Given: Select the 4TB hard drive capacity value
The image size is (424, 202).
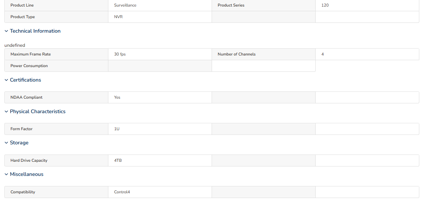Looking at the screenshot, I should pos(160,160).
